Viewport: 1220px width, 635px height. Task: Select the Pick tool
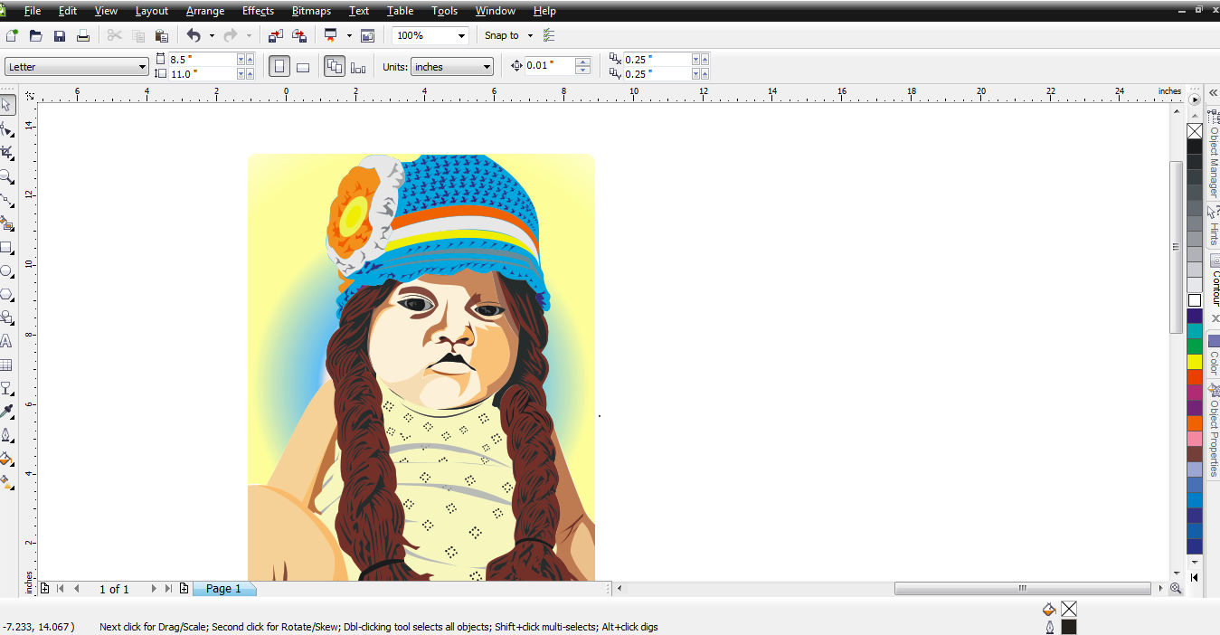click(8, 104)
